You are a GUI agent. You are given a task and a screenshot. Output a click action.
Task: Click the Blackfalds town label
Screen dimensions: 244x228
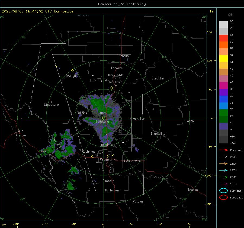[x=115, y=75]
